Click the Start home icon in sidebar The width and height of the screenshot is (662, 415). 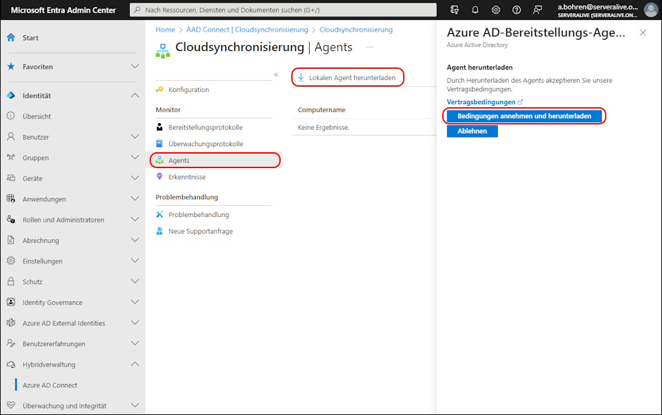(11, 38)
